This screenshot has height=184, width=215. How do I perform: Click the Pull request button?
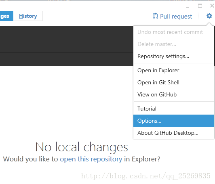tap(173, 16)
